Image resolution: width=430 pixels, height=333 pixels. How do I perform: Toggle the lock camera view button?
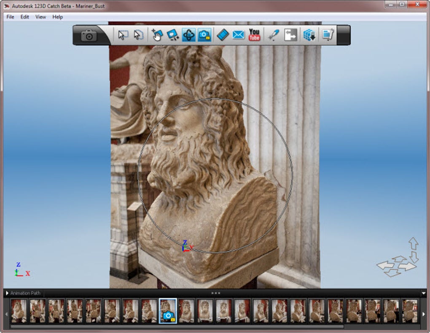[204, 35]
